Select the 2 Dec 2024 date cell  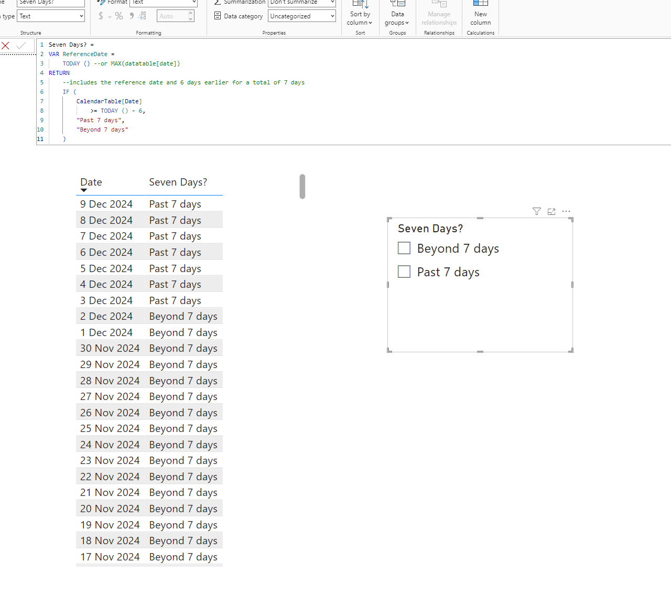tap(106, 316)
